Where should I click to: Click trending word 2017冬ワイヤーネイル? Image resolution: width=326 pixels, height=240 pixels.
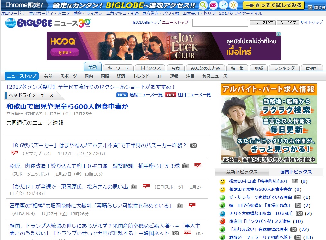pyautogui.click(x=241, y=13)
